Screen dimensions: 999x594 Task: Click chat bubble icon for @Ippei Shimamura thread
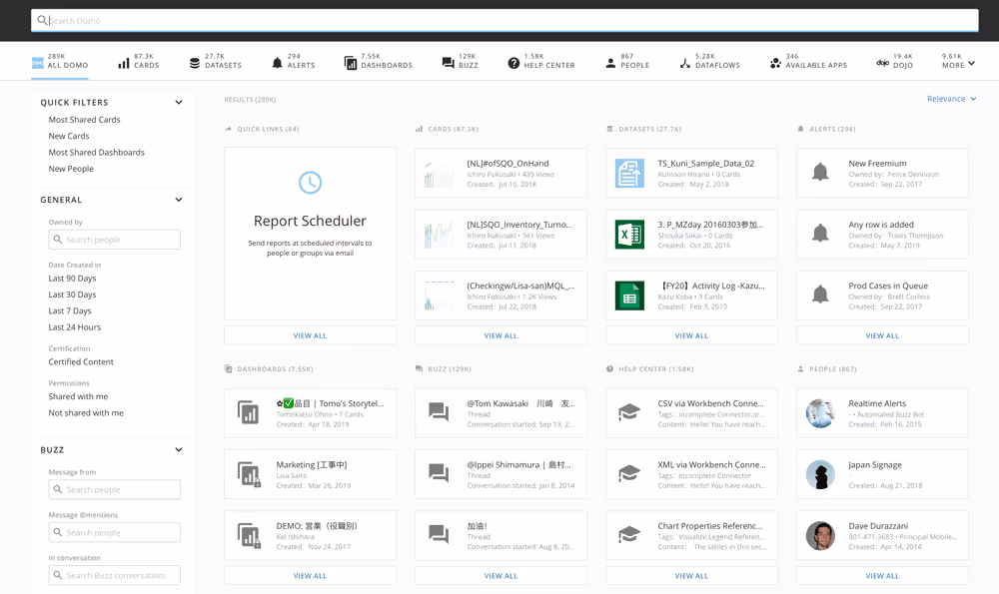tap(439, 473)
